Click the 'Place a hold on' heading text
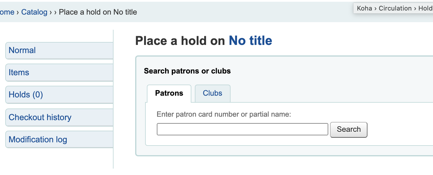 pyautogui.click(x=180, y=41)
